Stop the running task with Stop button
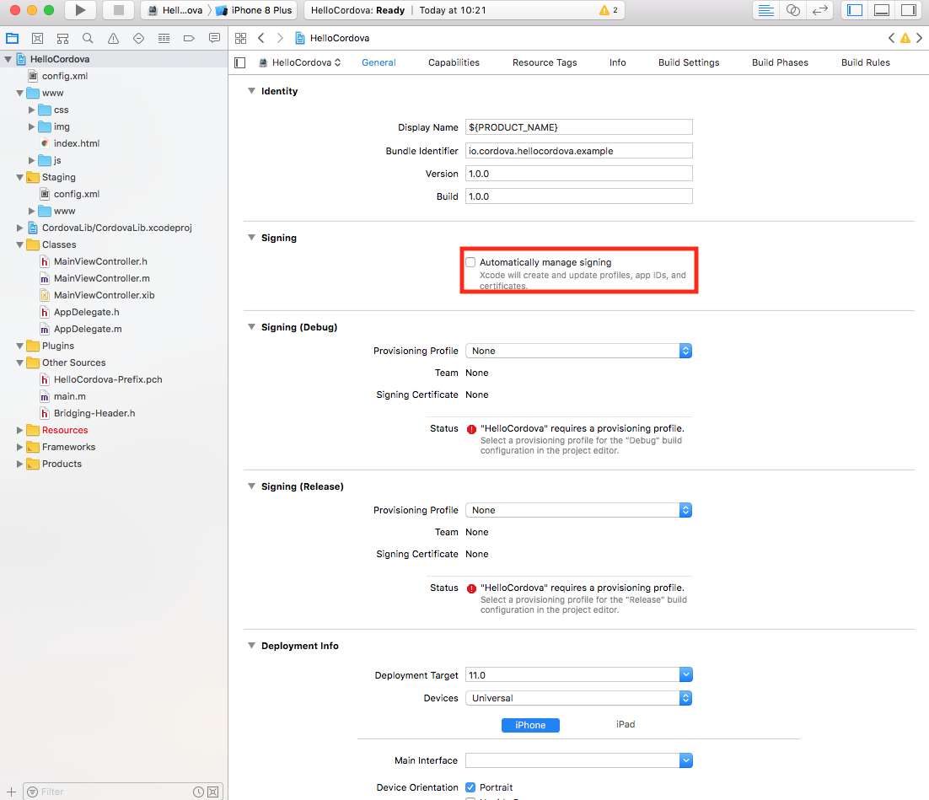Viewport: 929px width, 800px height. point(119,10)
